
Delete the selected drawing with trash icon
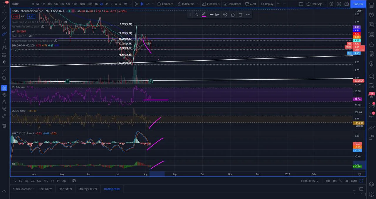click(x=240, y=14)
